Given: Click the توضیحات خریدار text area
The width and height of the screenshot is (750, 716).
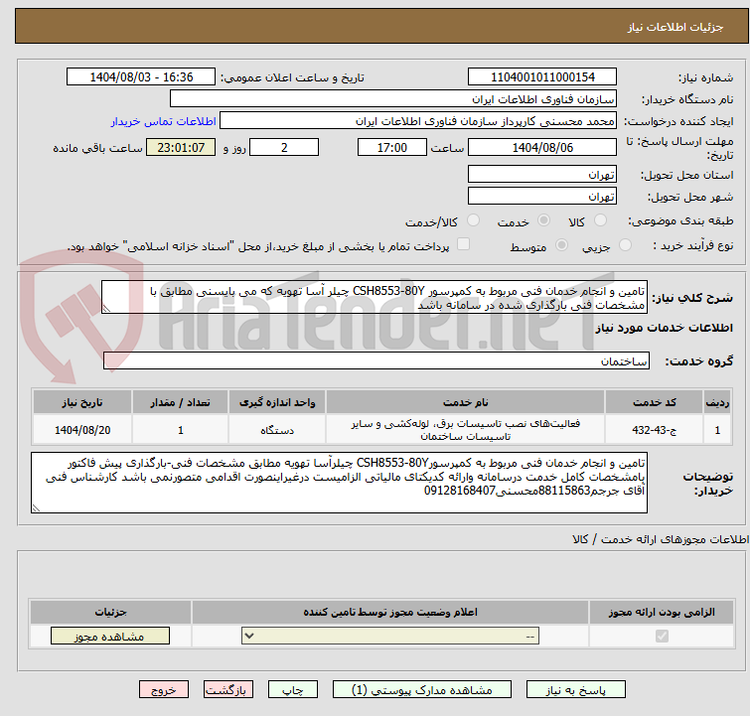Looking at the screenshot, I should pyautogui.click(x=339, y=483).
